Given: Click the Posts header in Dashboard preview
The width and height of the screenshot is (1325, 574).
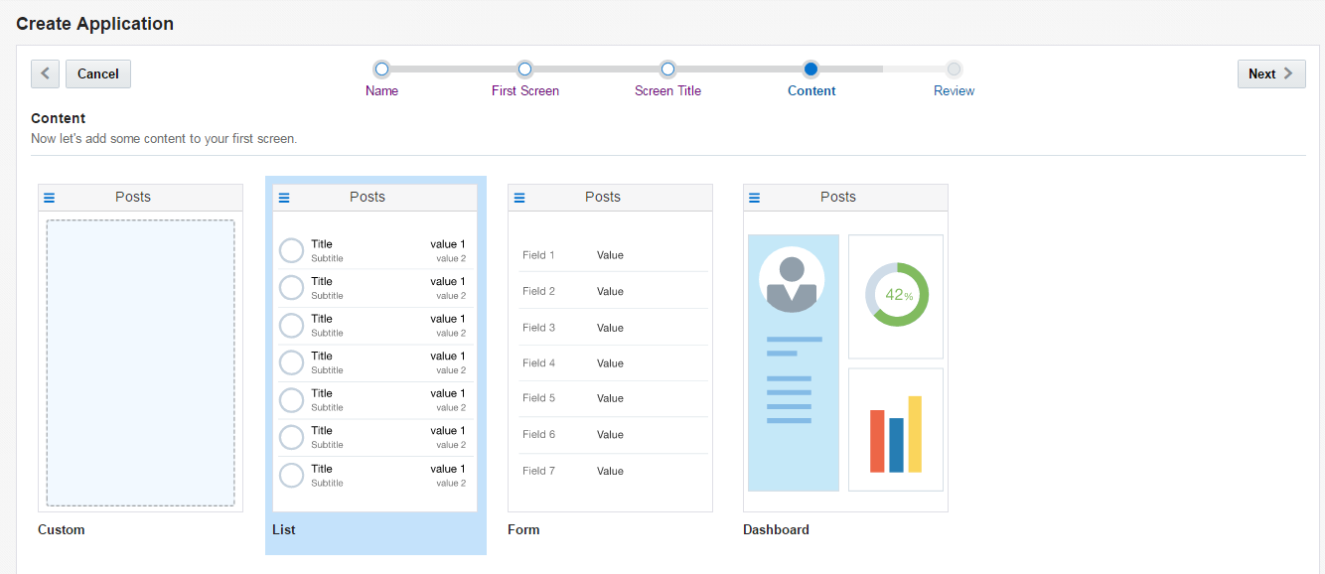Looking at the screenshot, I should tap(838, 197).
